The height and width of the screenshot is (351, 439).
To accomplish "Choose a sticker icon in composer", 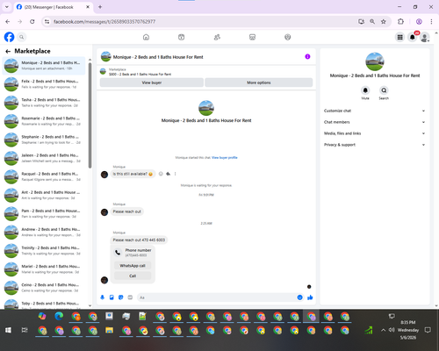I will pyautogui.click(x=121, y=297).
